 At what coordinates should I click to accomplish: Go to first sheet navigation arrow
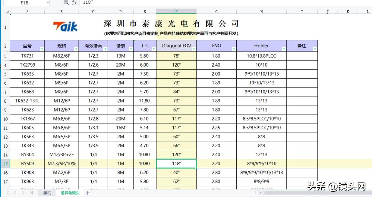click(x=7, y=193)
